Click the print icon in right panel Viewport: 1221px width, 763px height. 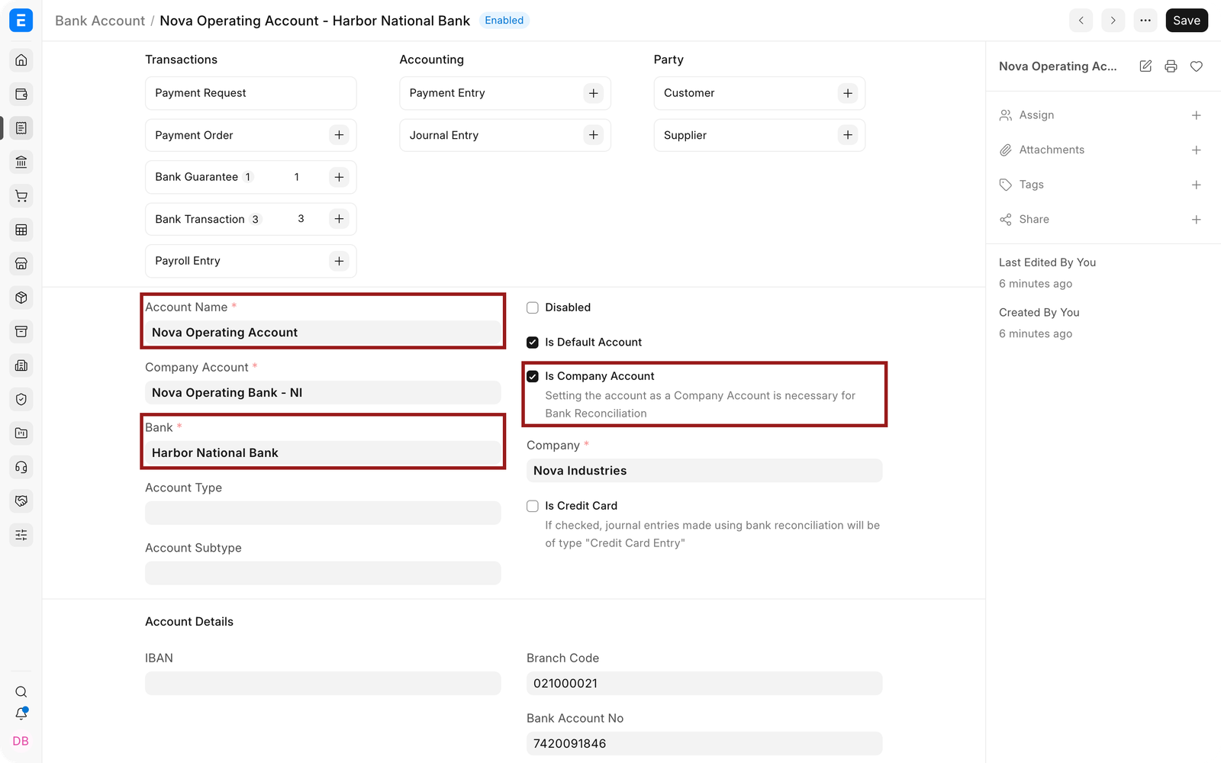(1171, 66)
